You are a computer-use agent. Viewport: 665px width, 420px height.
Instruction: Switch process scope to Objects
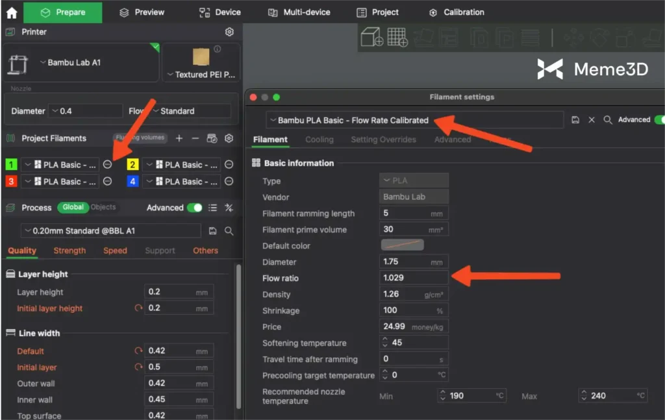pos(103,207)
